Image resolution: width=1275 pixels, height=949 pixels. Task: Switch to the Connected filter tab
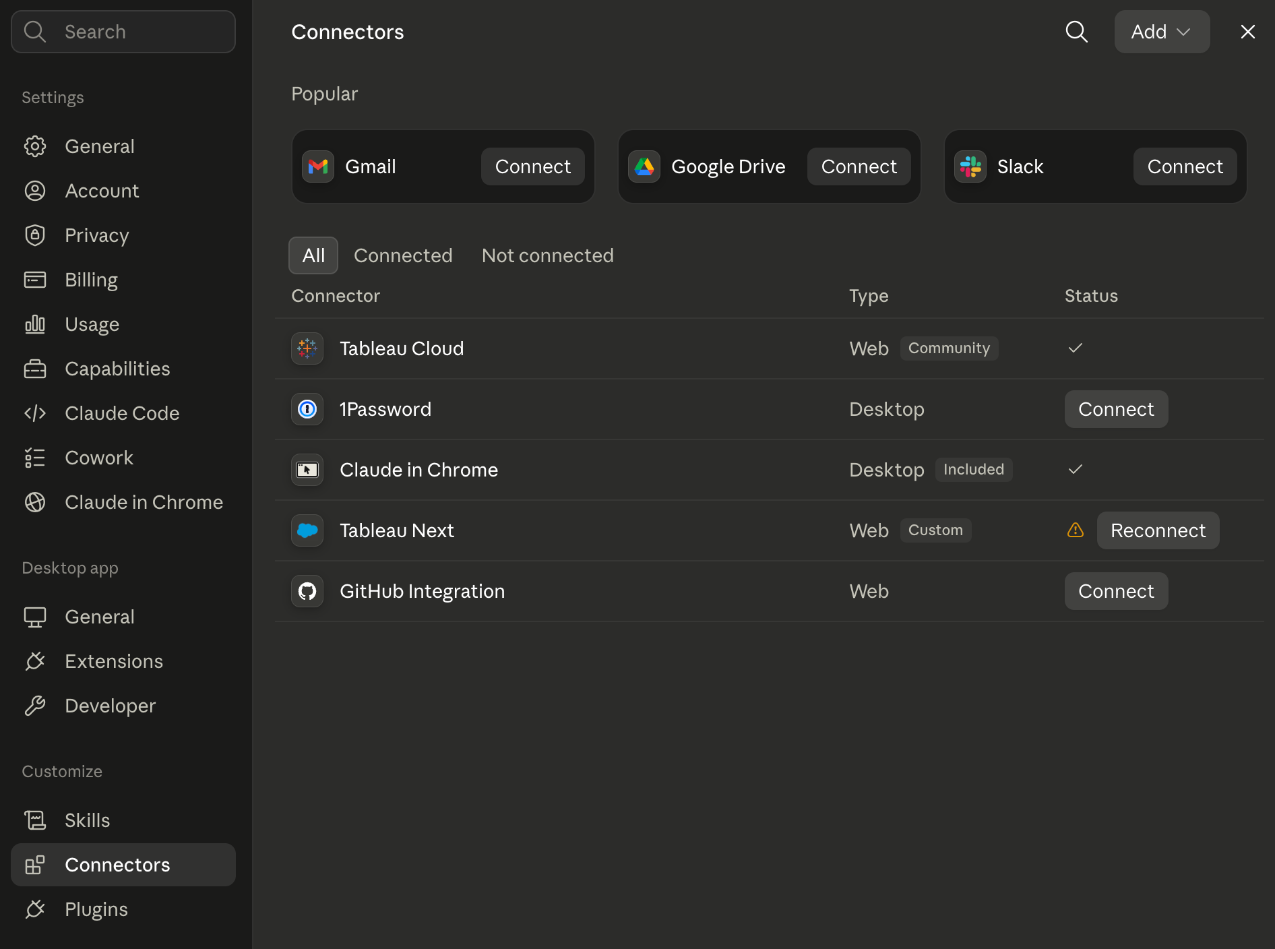tap(403, 255)
